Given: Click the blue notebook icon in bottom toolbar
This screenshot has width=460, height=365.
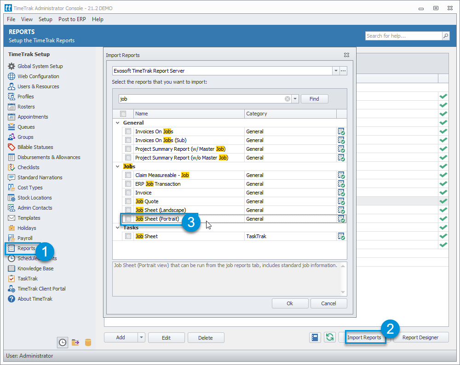Looking at the screenshot, I should click(x=315, y=337).
